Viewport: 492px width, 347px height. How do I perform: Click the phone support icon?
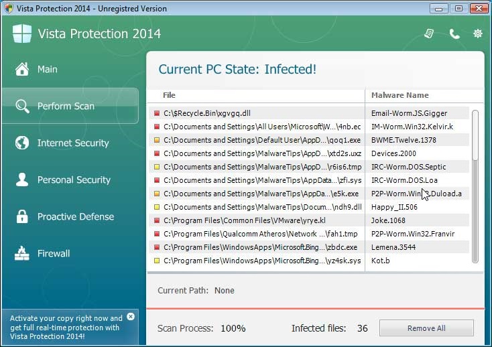coord(454,33)
